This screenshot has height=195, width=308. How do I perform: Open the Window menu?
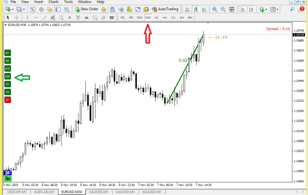coord(85,2)
